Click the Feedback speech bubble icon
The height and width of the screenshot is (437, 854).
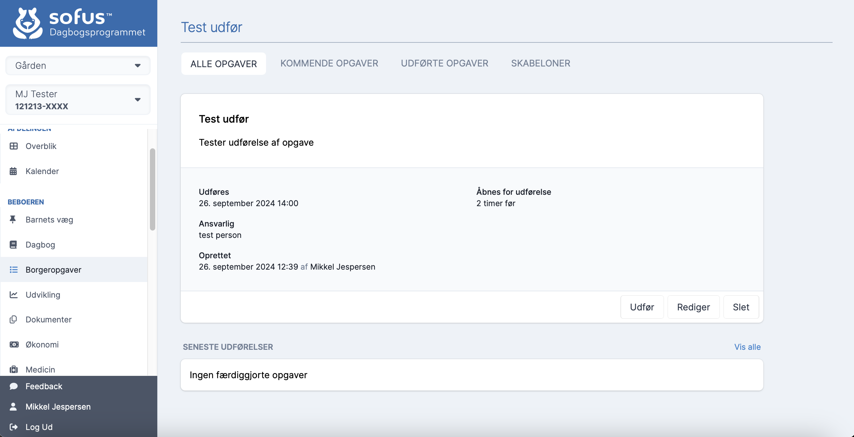tap(14, 386)
